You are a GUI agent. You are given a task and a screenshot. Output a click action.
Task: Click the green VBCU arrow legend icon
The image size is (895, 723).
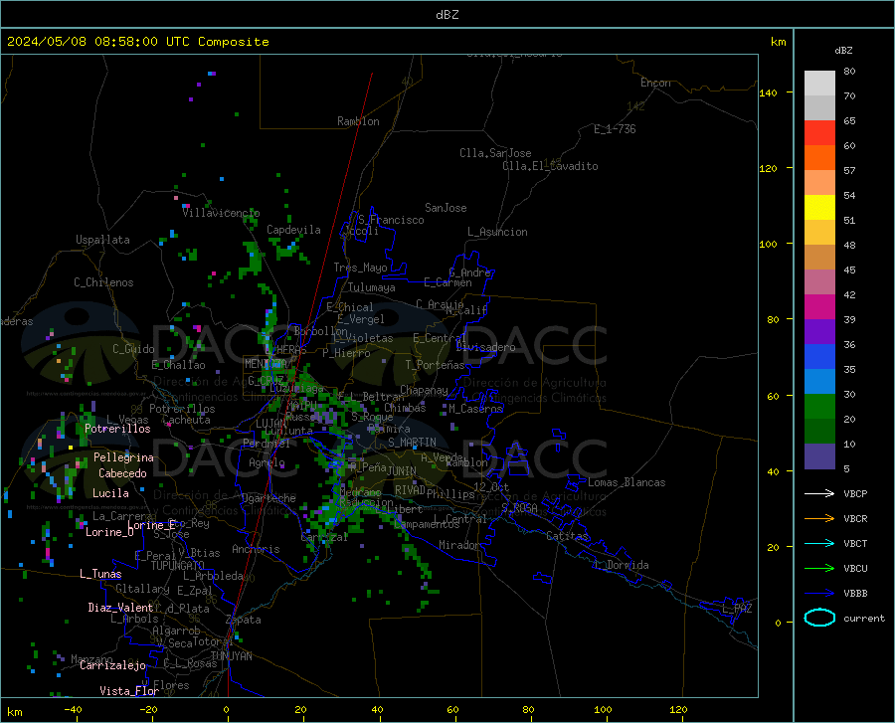[819, 569]
